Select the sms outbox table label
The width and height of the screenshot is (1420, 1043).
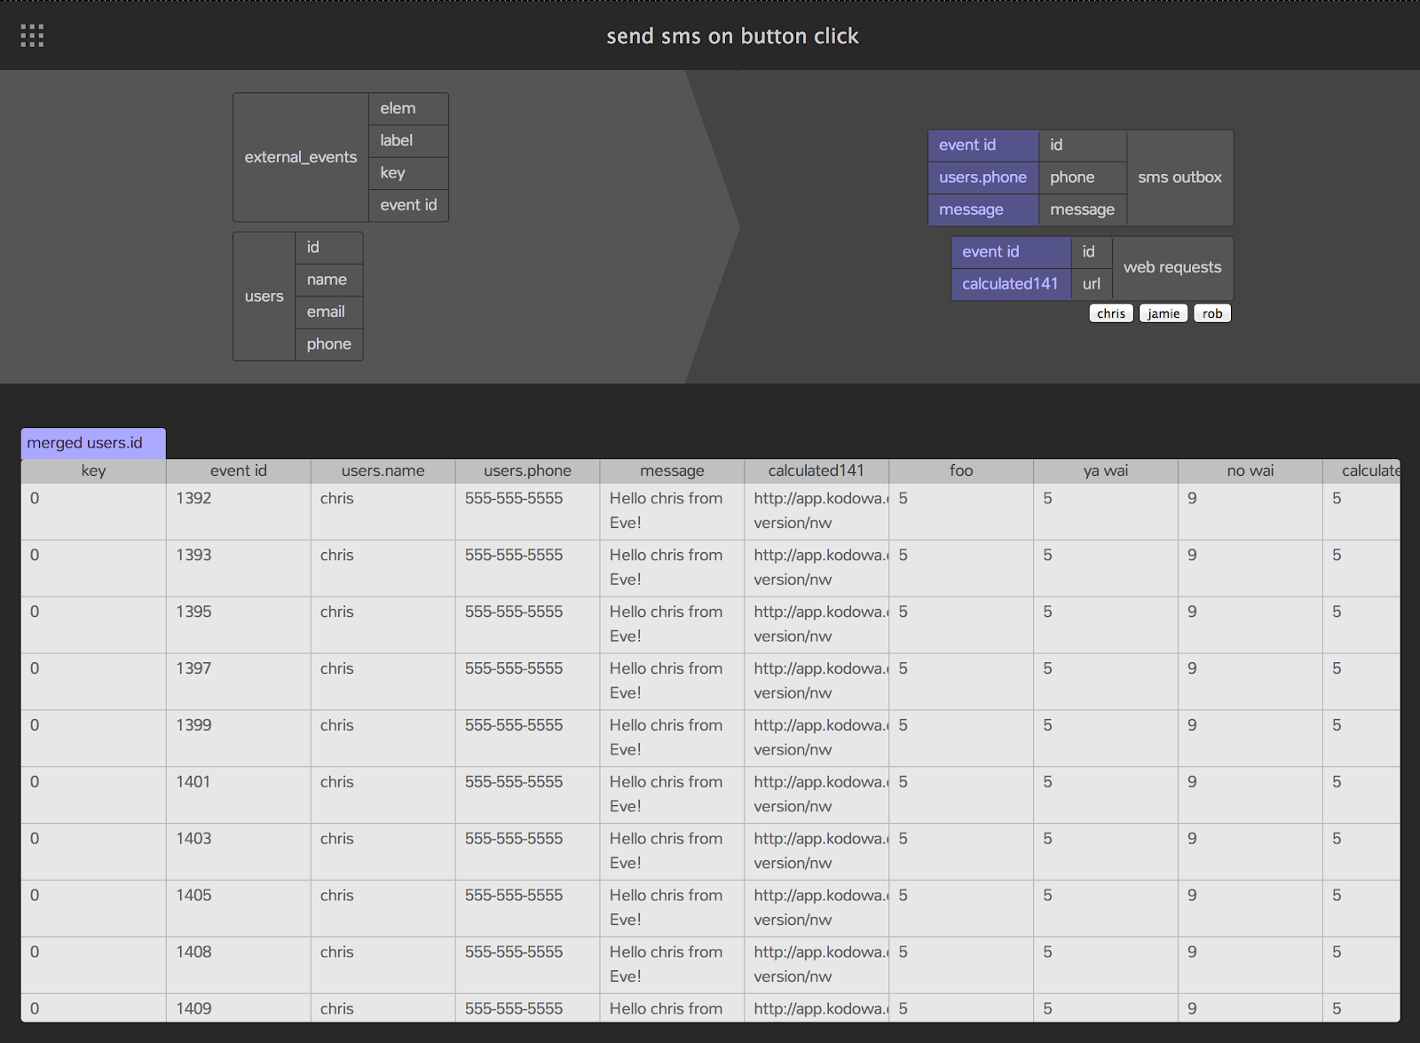click(x=1179, y=178)
